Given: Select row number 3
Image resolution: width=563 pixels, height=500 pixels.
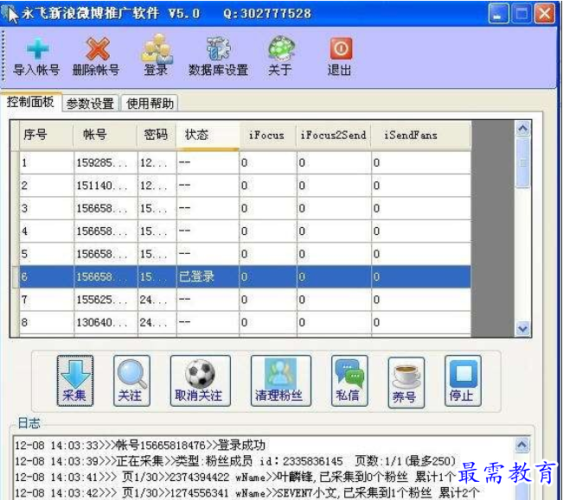Looking at the screenshot, I should pyautogui.click(x=245, y=209).
